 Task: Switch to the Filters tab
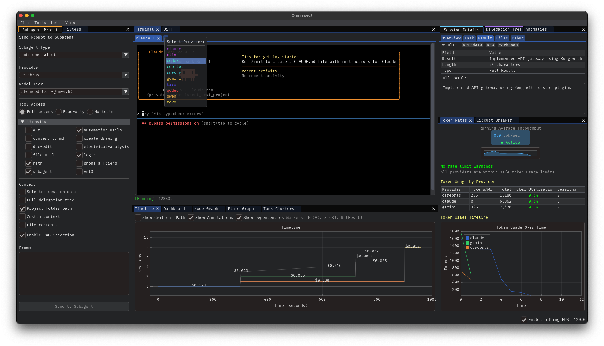coord(73,29)
